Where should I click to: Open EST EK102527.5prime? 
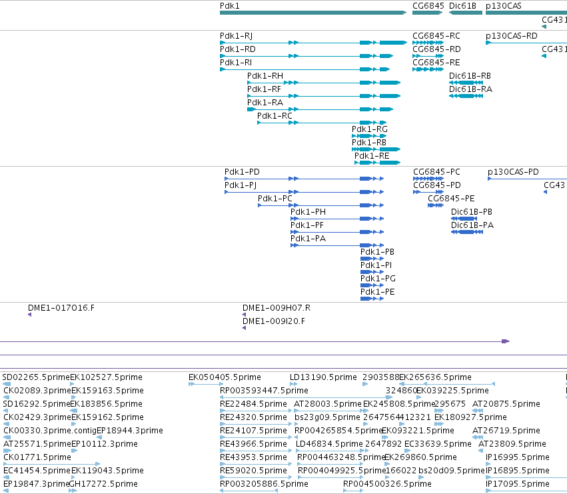coord(106,377)
